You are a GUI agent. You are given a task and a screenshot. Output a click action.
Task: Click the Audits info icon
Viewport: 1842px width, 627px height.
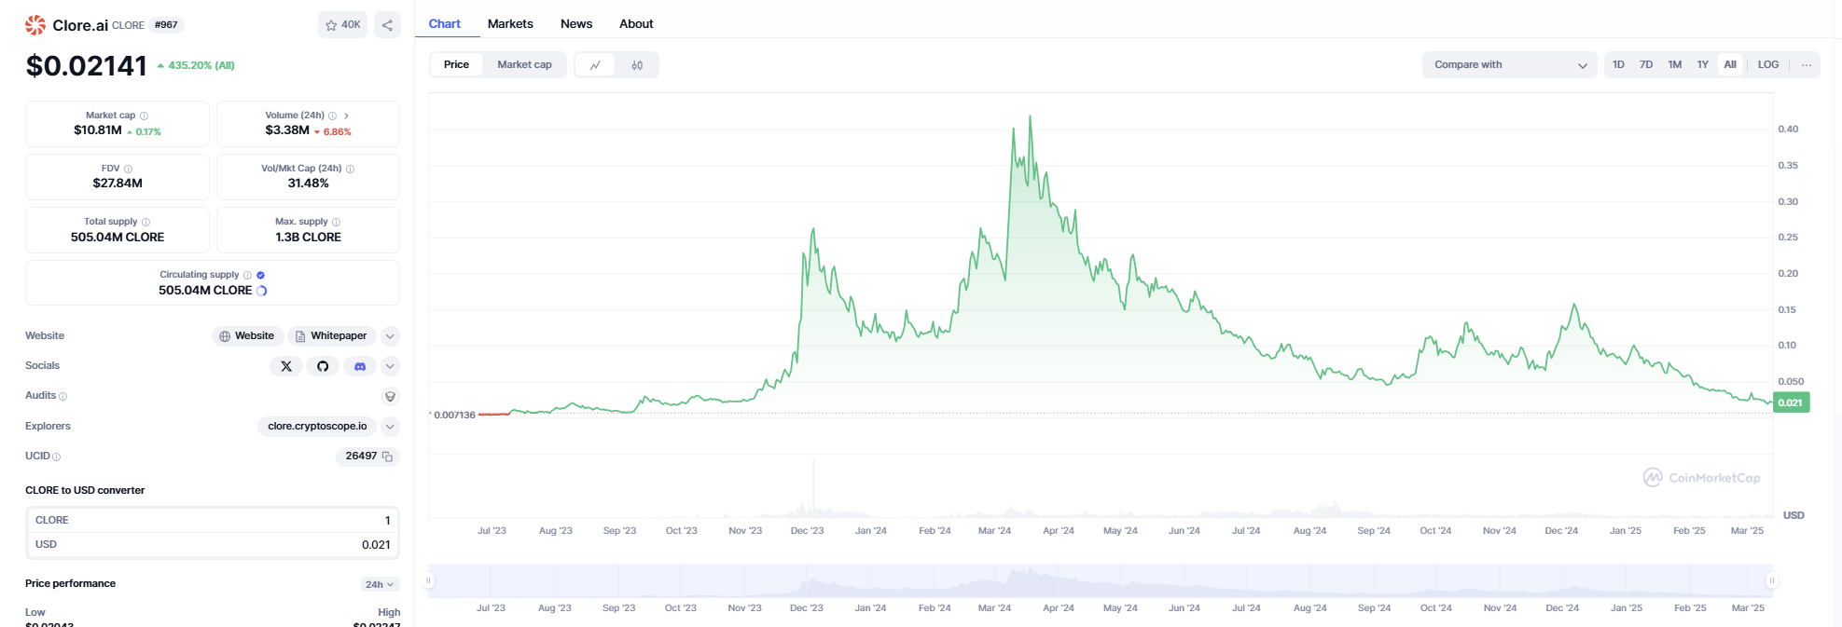tap(62, 396)
